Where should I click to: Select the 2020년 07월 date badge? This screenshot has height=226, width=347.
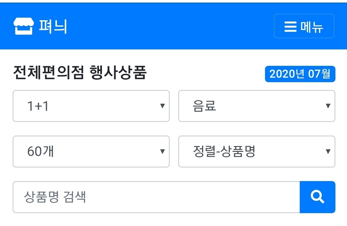tap(300, 74)
